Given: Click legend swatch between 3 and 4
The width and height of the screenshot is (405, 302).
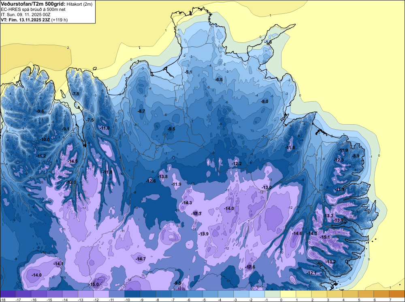Looking at the screenshot, I should pos(335,294).
